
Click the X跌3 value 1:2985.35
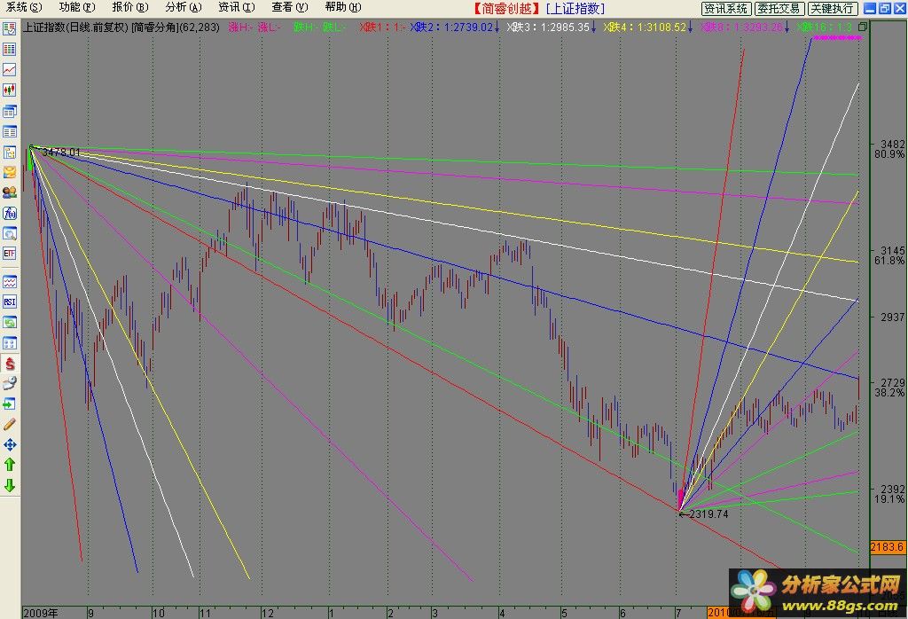click(x=565, y=27)
